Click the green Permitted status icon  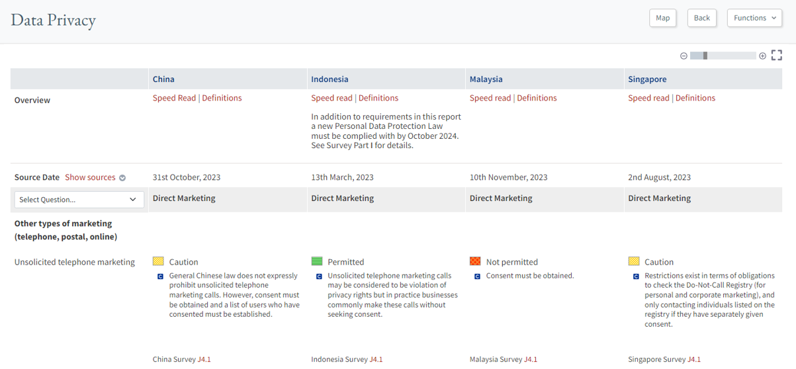[x=317, y=262]
